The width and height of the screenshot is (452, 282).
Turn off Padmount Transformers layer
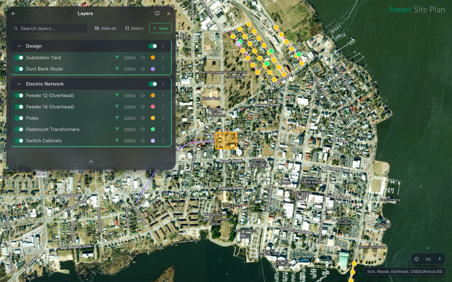point(19,129)
